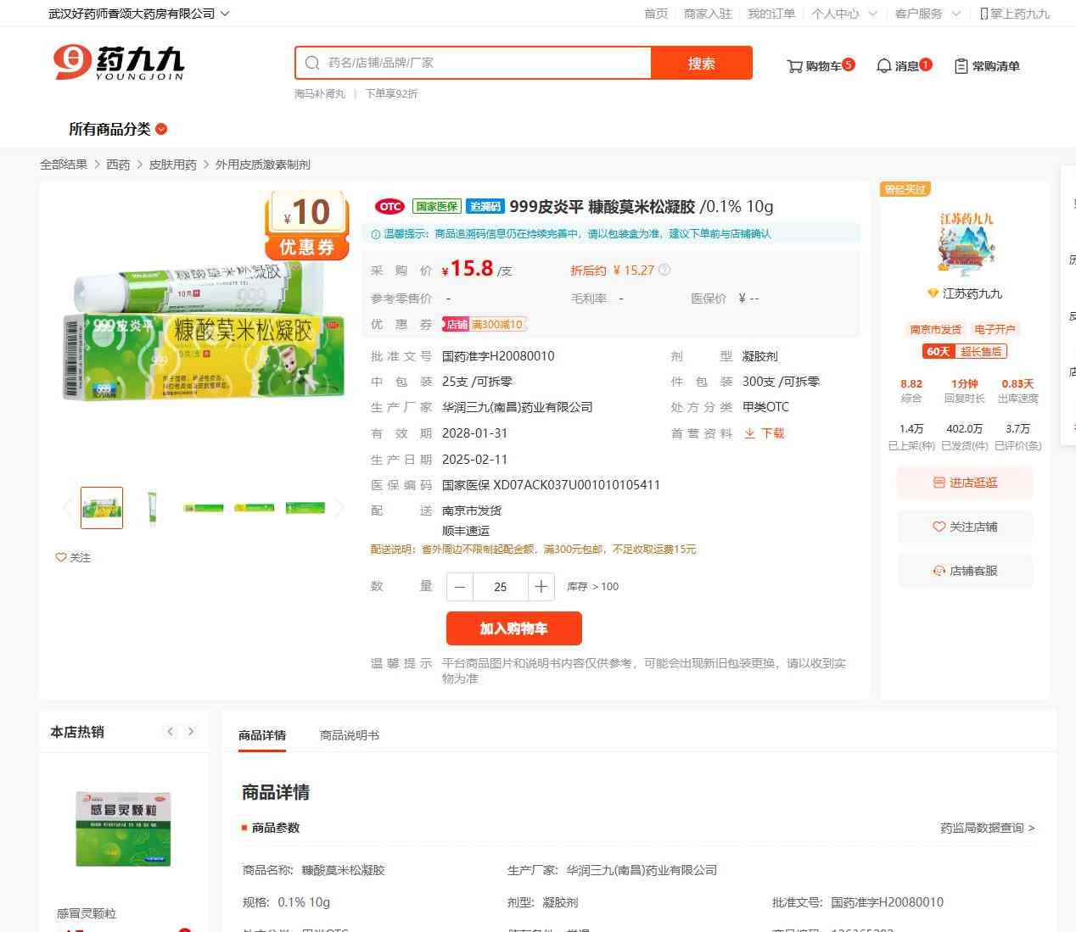1076x932 pixels.
Task: Click the Jiangsu store logo image
Action: (x=966, y=243)
